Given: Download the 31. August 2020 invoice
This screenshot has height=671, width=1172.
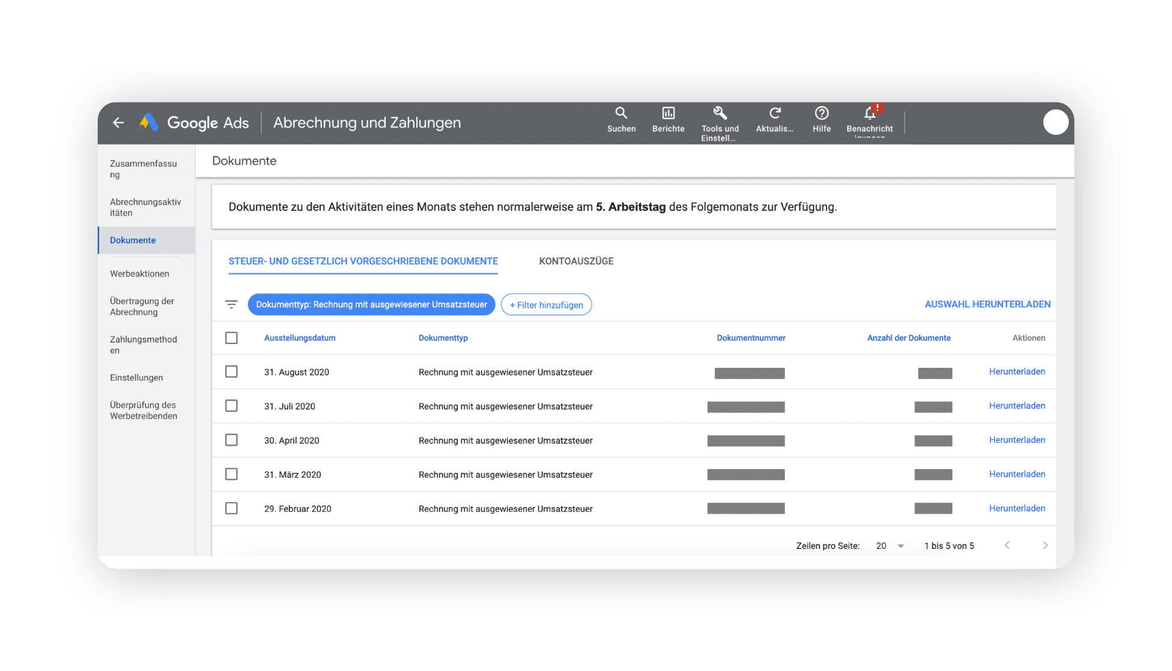Looking at the screenshot, I should [x=1017, y=371].
